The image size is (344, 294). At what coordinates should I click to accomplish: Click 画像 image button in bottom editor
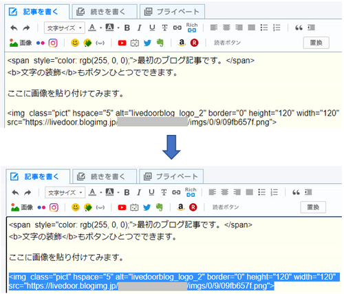pyautogui.click(x=22, y=207)
